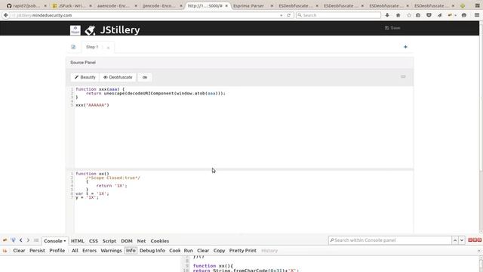
Task: Click the output line var t = '1X'
Action: click(x=92, y=193)
